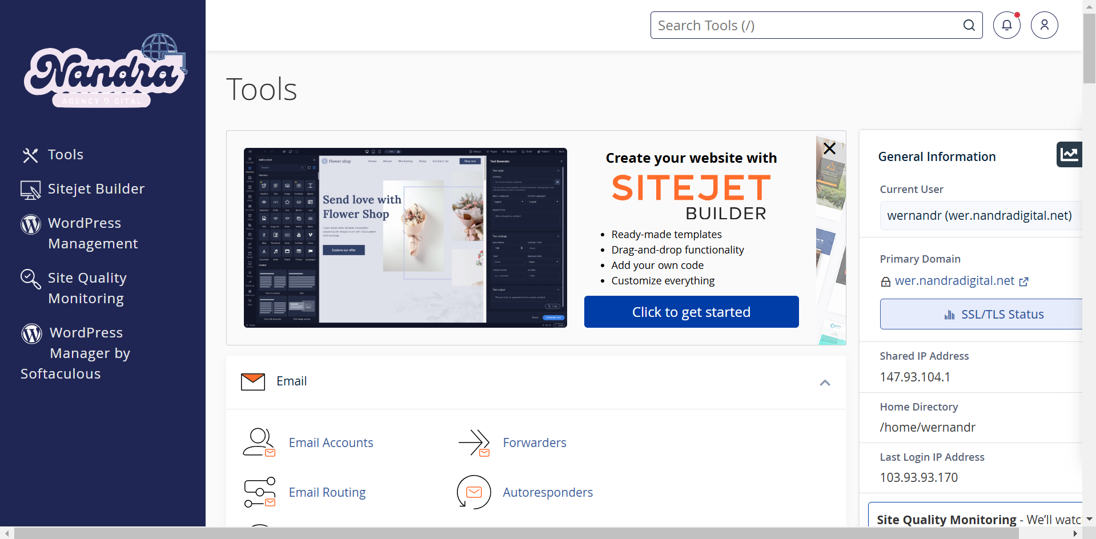Click the scroll-left arrow of horizontal scrollbar
Screen dimensions: 1096x539
7,533
